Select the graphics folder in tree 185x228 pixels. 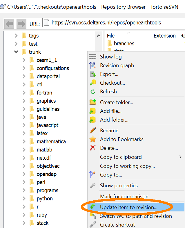tap(46, 101)
